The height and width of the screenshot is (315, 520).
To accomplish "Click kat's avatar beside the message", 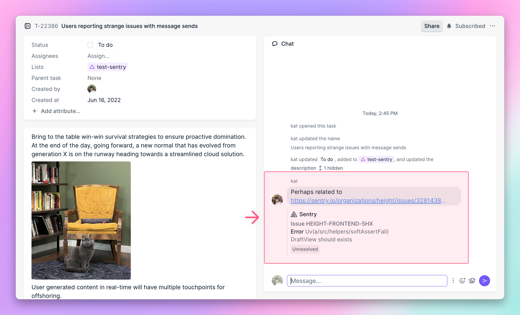I will [x=277, y=200].
